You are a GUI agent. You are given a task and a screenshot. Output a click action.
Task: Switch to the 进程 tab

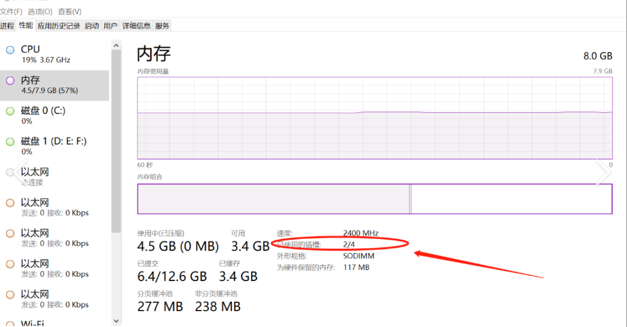click(7, 26)
